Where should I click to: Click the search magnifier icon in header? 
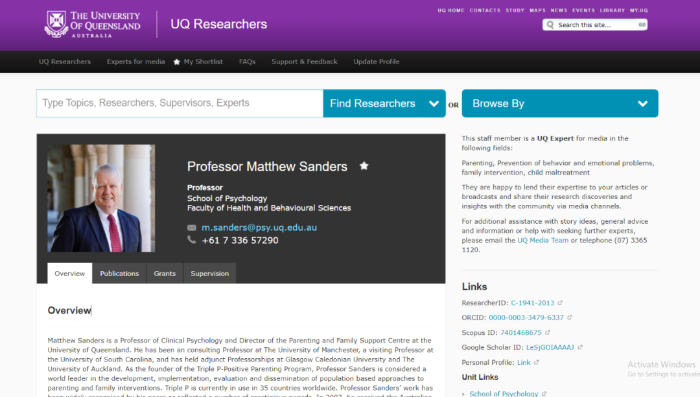point(550,25)
